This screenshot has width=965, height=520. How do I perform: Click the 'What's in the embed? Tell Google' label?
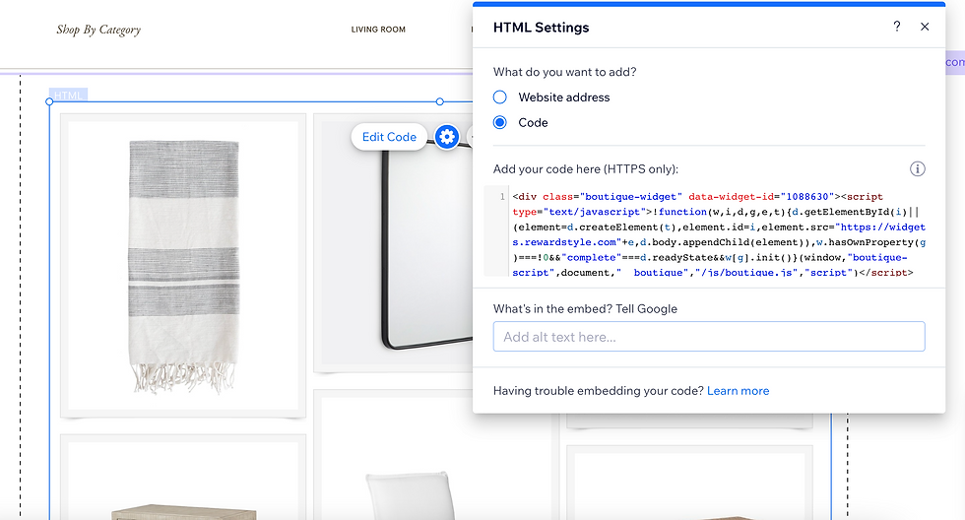[x=585, y=309]
